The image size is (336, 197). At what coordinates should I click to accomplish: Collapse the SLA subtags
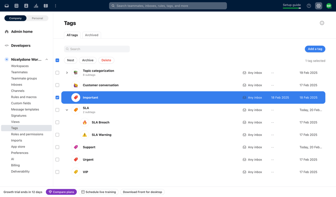[67, 110]
